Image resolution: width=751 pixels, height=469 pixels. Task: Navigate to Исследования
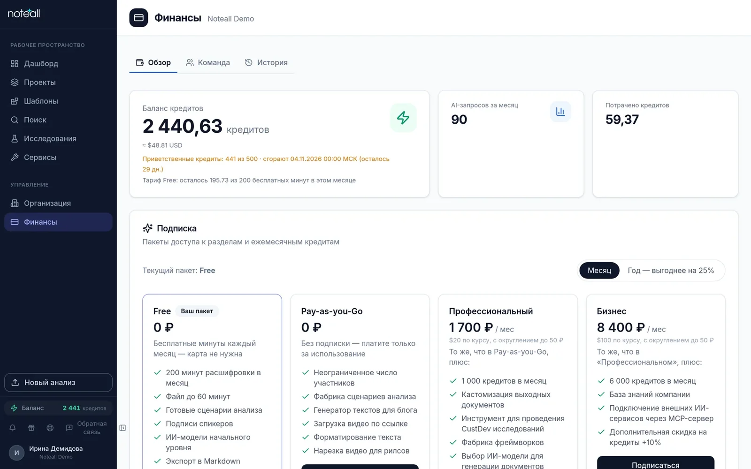58,138
